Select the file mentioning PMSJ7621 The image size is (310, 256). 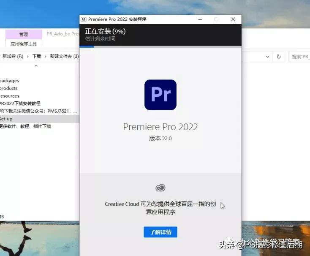[x=38, y=111]
